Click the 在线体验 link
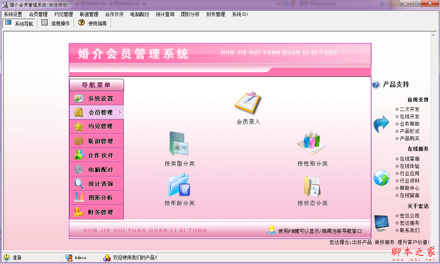440x264 pixels. tap(409, 166)
